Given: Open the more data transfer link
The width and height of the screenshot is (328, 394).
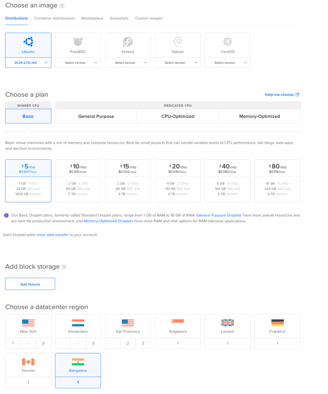Looking at the screenshot, I should click(52, 235).
